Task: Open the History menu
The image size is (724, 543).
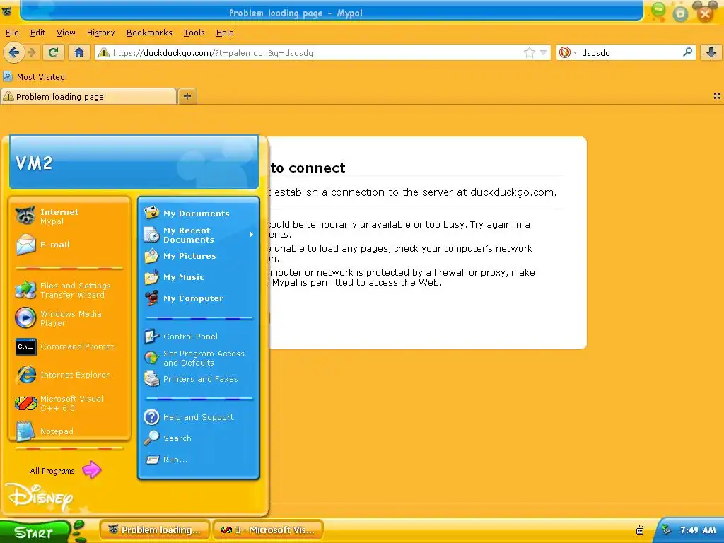Action: point(100,33)
